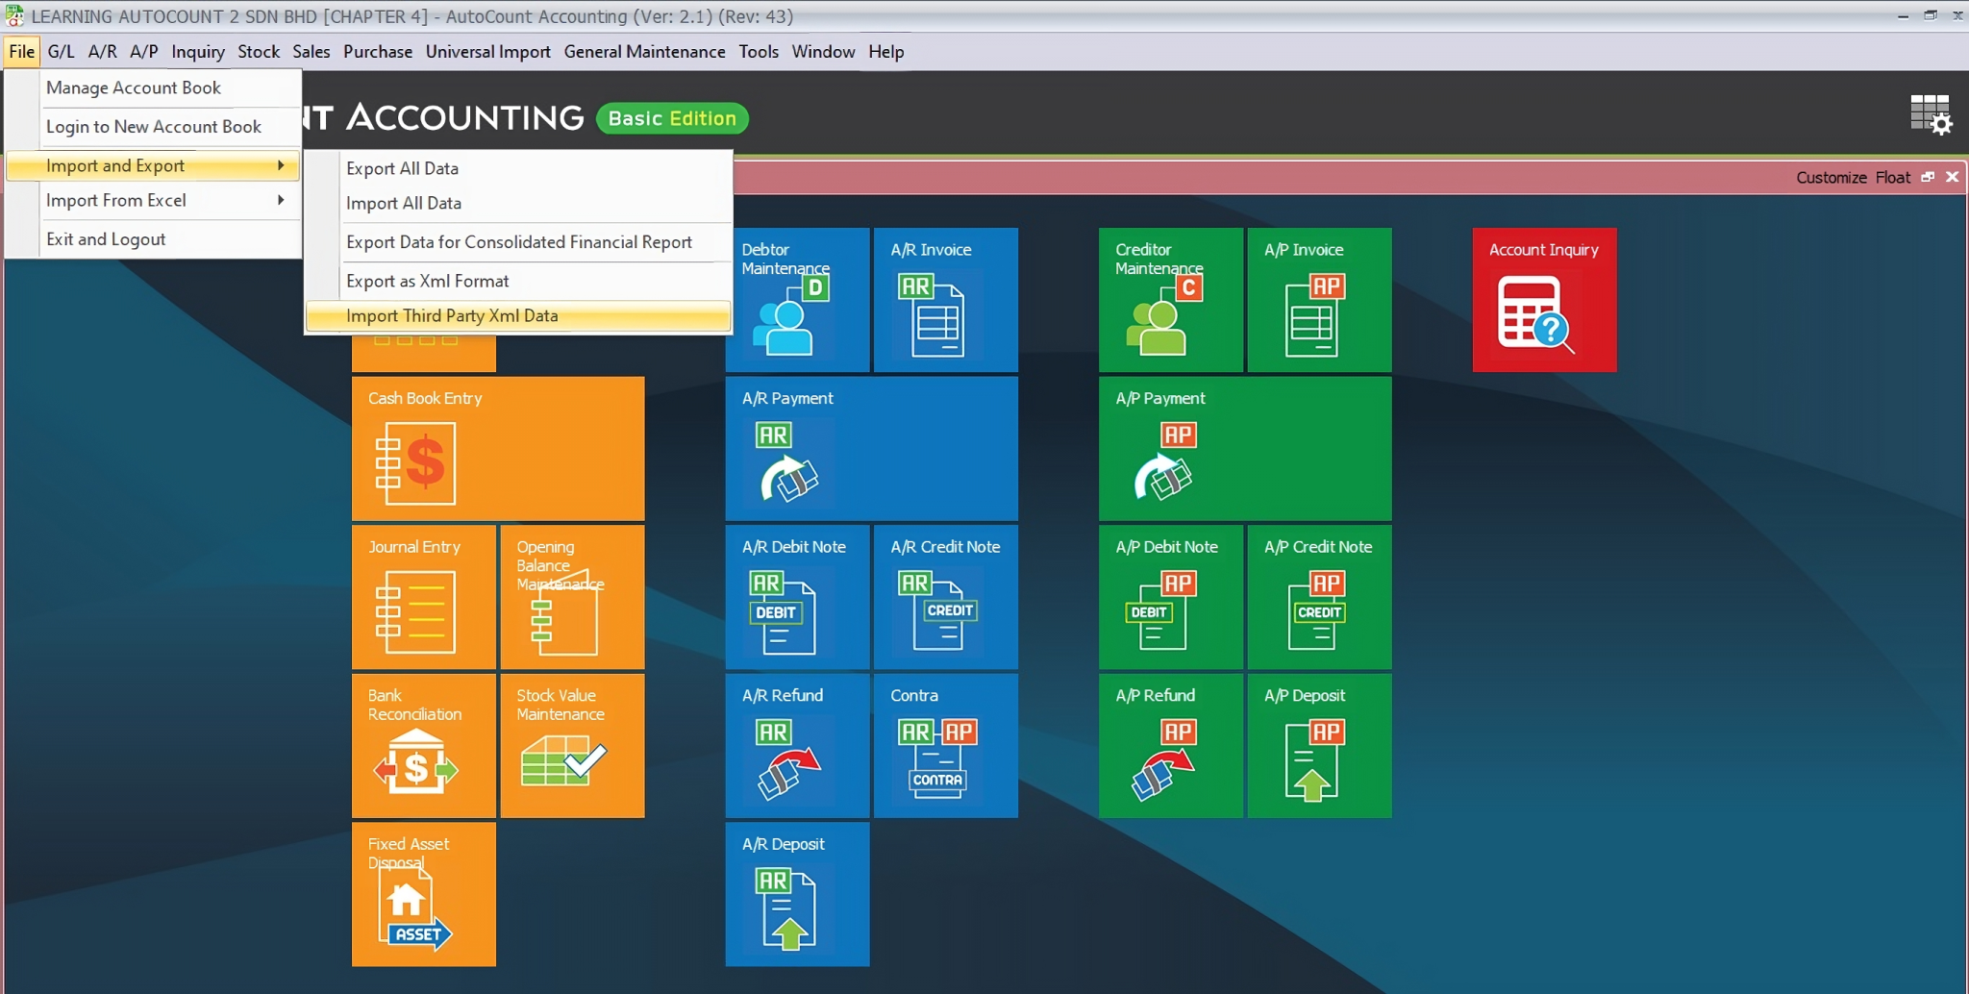Image resolution: width=1969 pixels, height=994 pixels.
Task: Select Import Third Party Xml Data
Action: pos(518,315)
